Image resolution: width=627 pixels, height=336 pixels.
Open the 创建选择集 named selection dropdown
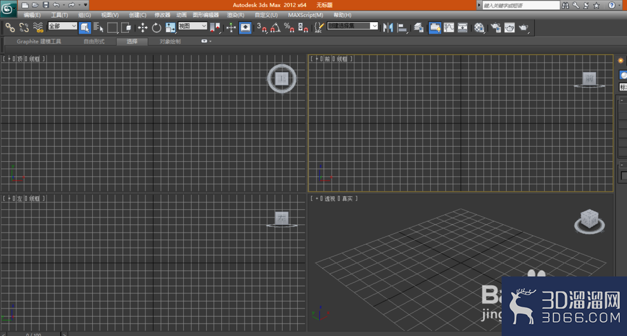pos(352,26)
